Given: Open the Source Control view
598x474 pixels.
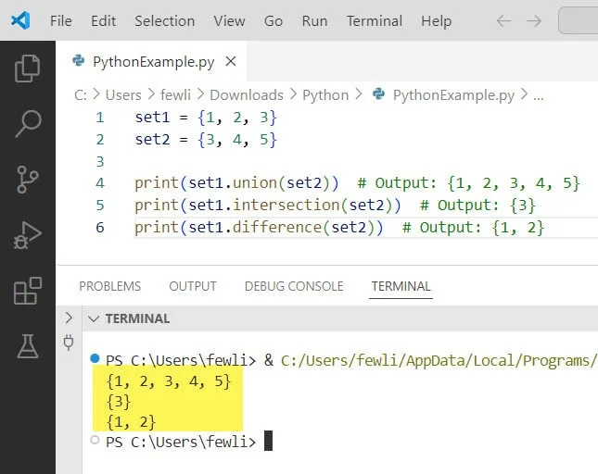Looking at the screenshot, I should (x=28, y=180).
